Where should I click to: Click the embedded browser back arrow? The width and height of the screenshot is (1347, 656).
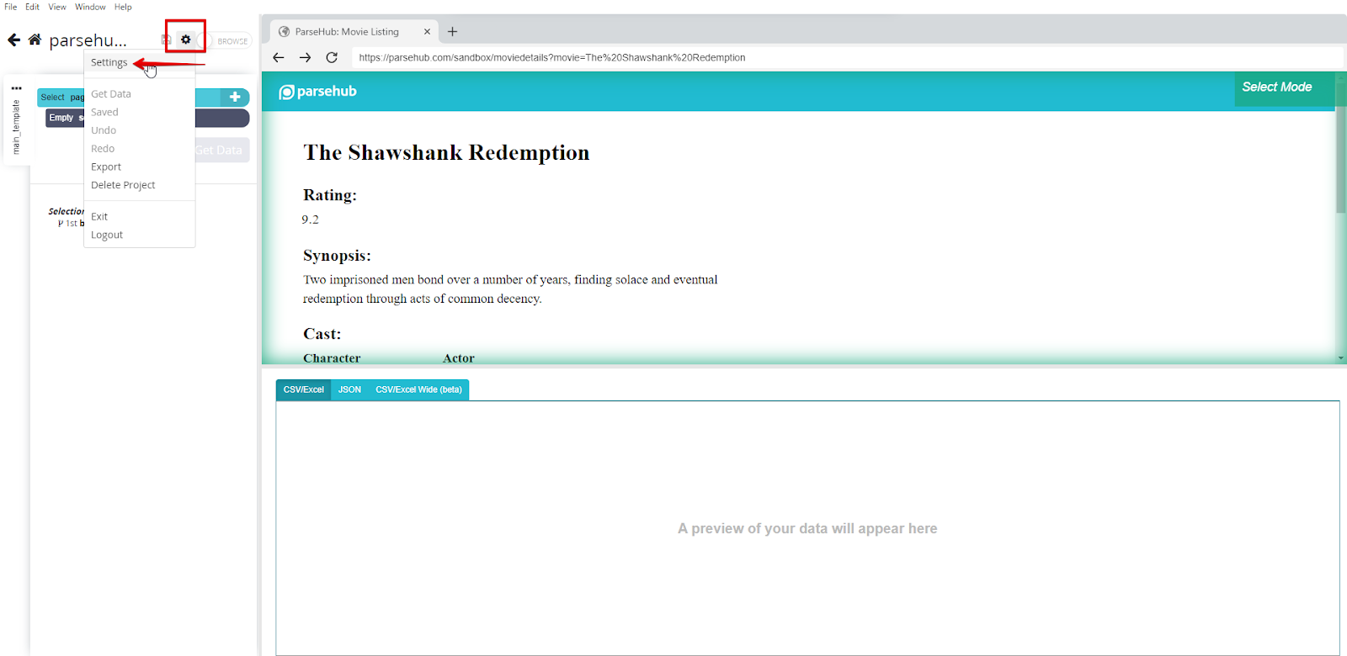click(279, 57)
